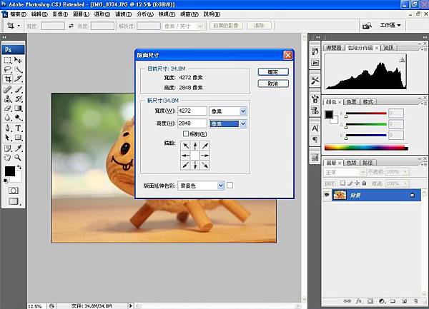Open the canvas extension color dropdown 背景色
The height and width of the screenshot is (309, 429).
tap(201, 186)
